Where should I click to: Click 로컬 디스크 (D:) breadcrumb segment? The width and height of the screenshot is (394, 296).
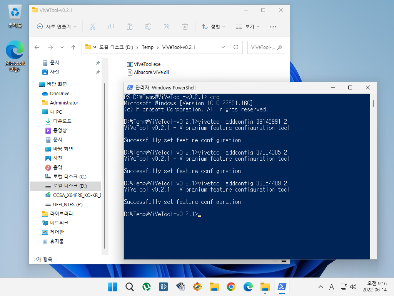click(x=116, y=47)
